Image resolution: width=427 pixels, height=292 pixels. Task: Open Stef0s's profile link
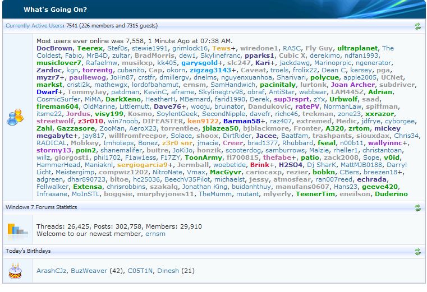coord(117,48)
